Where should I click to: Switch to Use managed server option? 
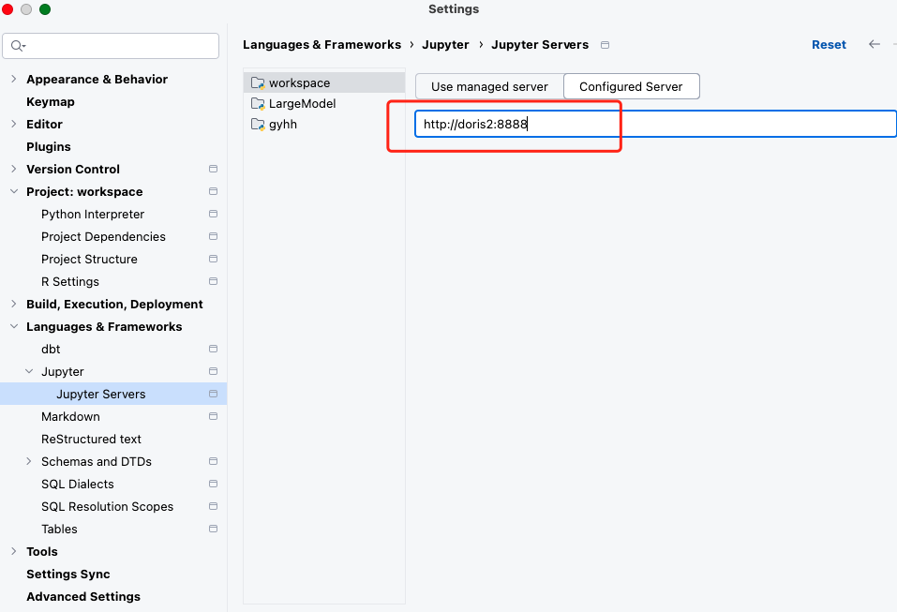tap(489, 86)
